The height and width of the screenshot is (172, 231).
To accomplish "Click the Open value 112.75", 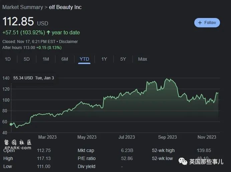I will pos(44,150).
